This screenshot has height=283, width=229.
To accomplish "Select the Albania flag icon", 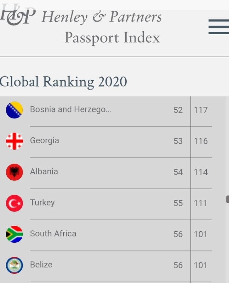I will pyautogui.click(x=15, y=172).
